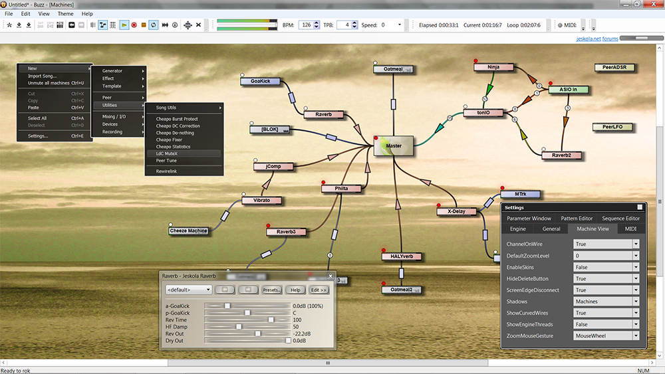Click the New song star icon
This screenshot has width=665, height=374.
coord(9,25)
